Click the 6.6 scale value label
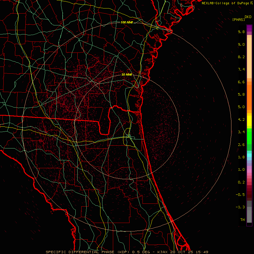The width and height of the screenshot is (254, 254). [x=241, y=82]
